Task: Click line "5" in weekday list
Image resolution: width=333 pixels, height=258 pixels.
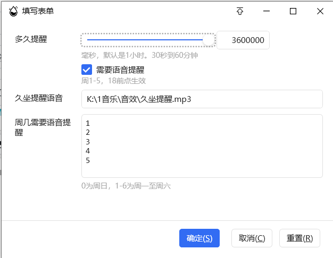Action: [88, 160]
